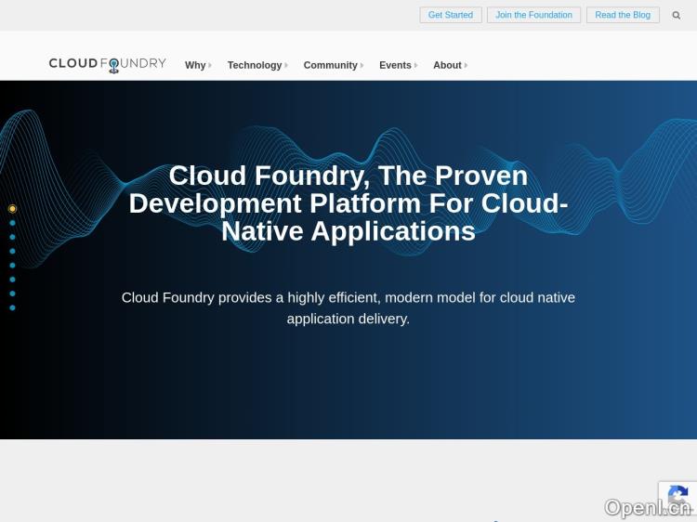
Task: Jump to the fourth slide indicator dot
Action: 12,251
